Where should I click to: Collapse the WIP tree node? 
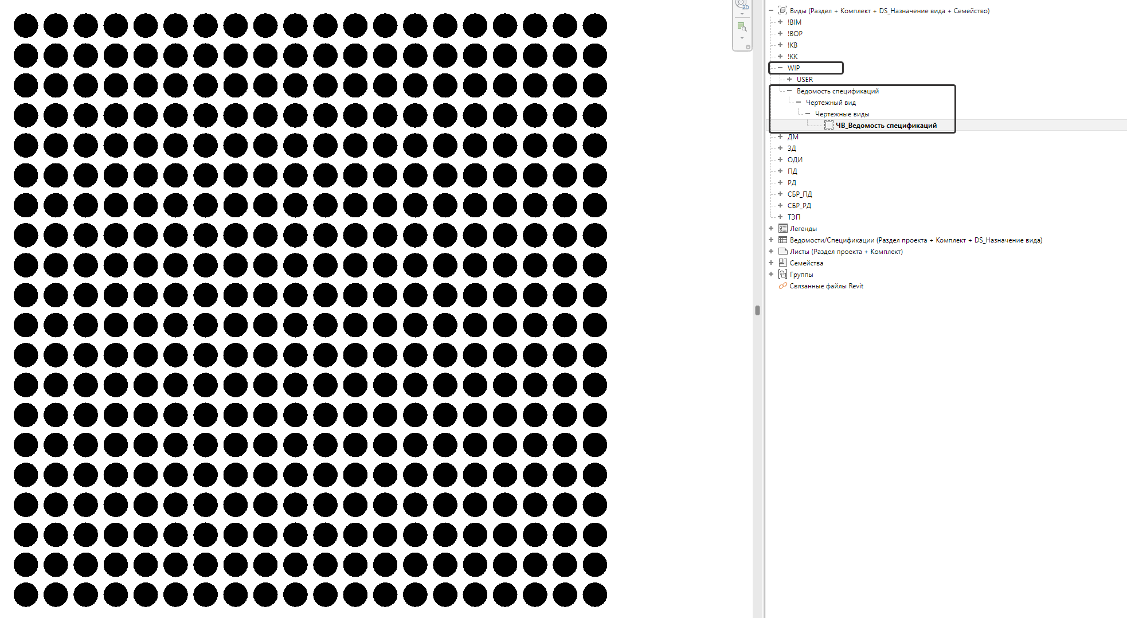click(780, 68)
